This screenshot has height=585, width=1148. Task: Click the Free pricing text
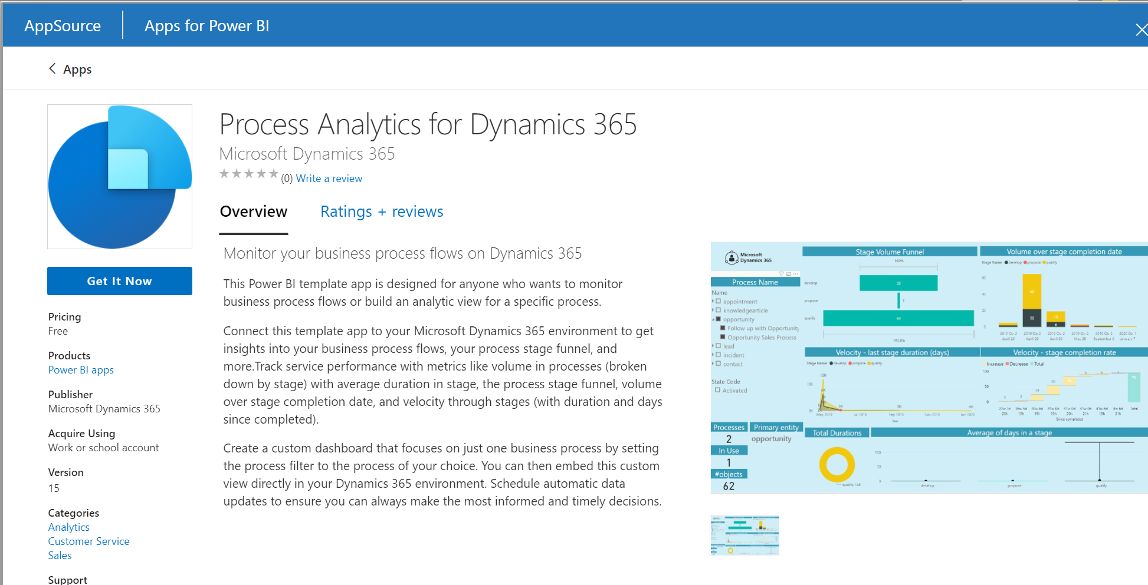[x=58, y=331]
